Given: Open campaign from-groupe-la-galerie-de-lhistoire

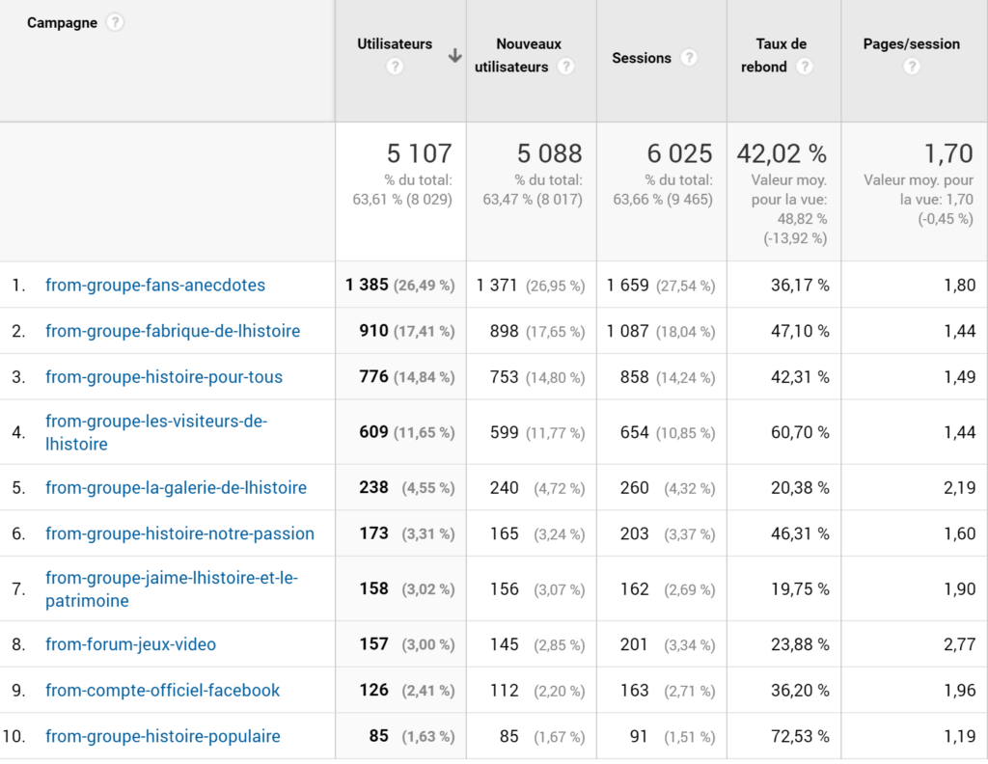Looking at the screenshot, I should (176, 488).
